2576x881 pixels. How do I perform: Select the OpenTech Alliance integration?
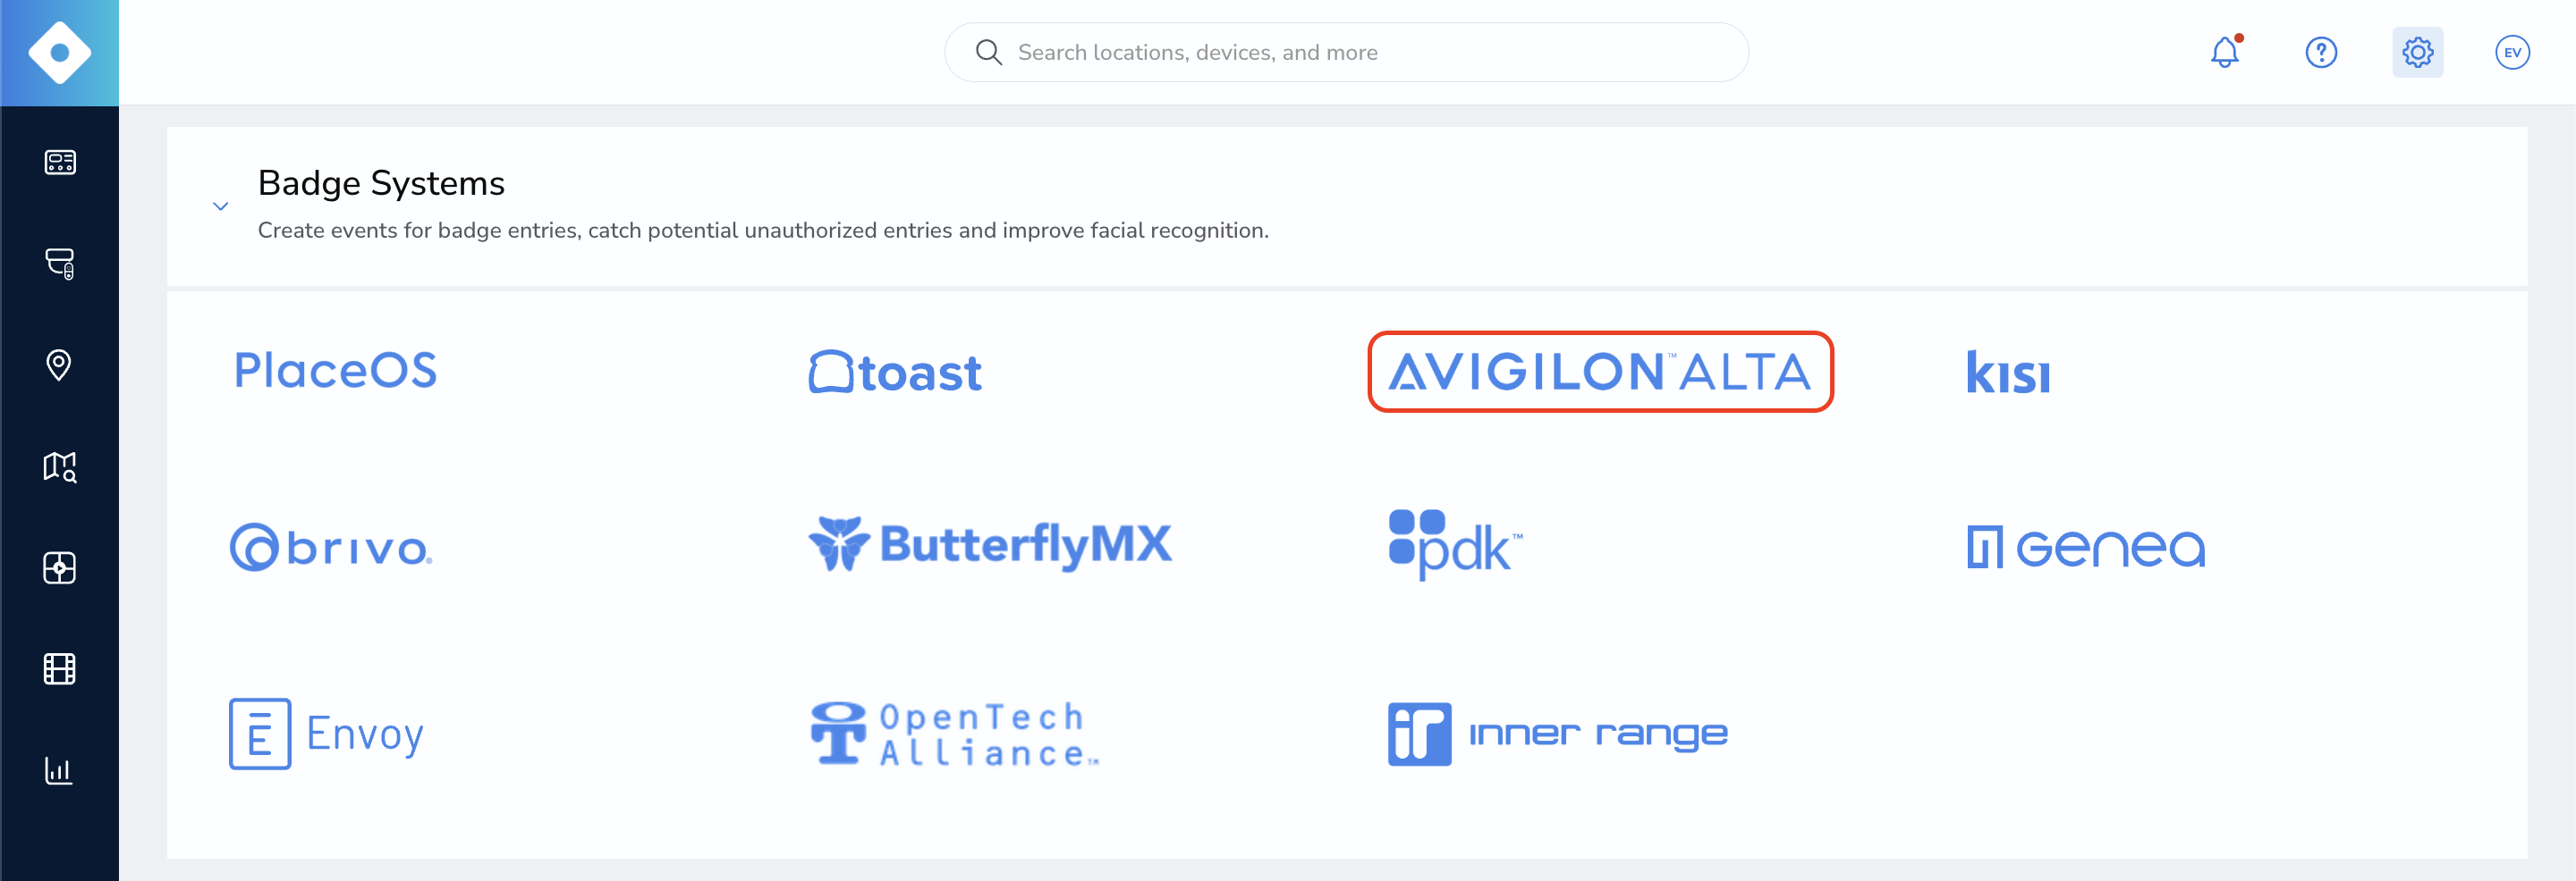tap(954, 734)
